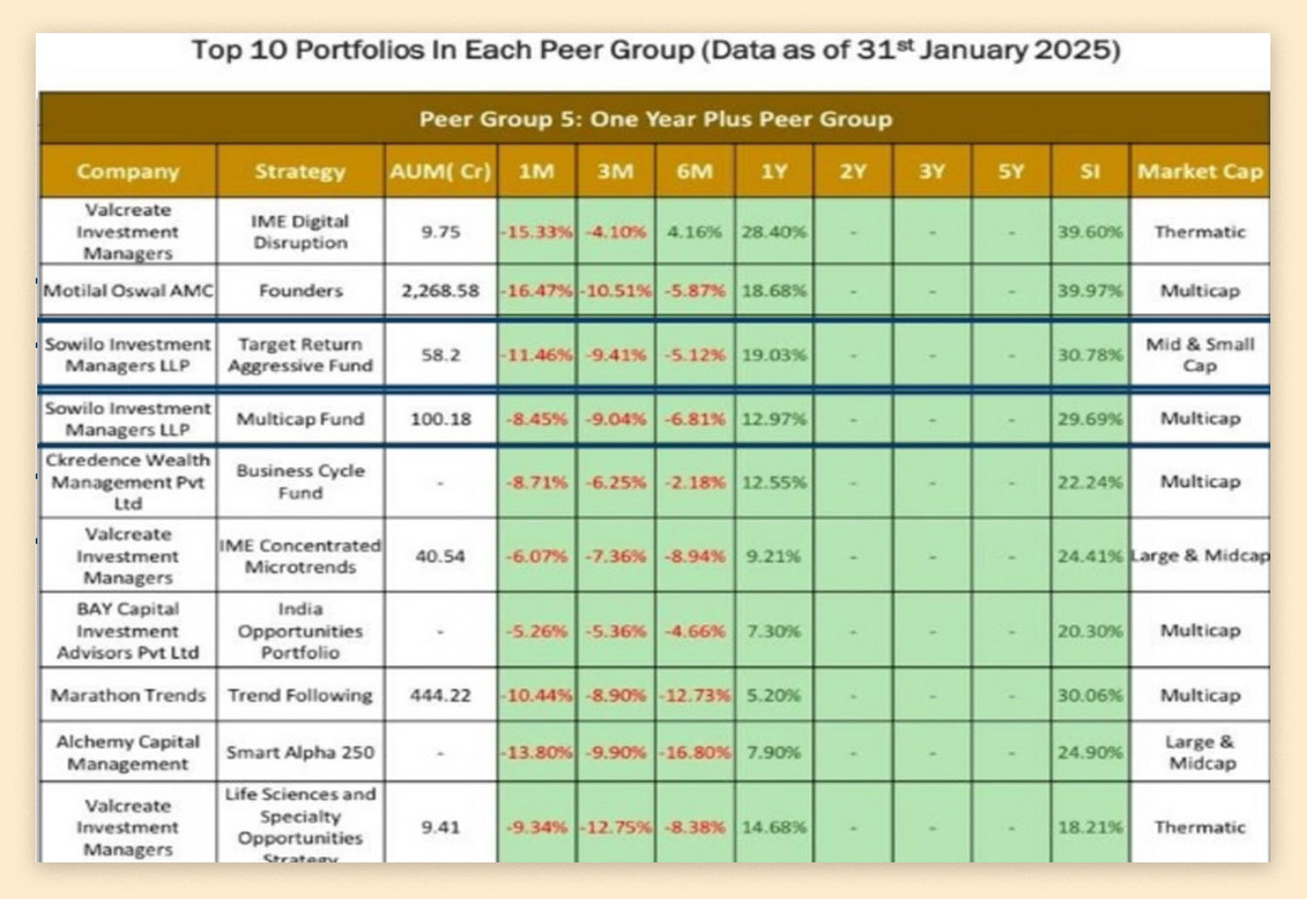Click the Peer Group 5 title banner
The width and height of the screenshot is (1307, 899).
tap(654, 119)
